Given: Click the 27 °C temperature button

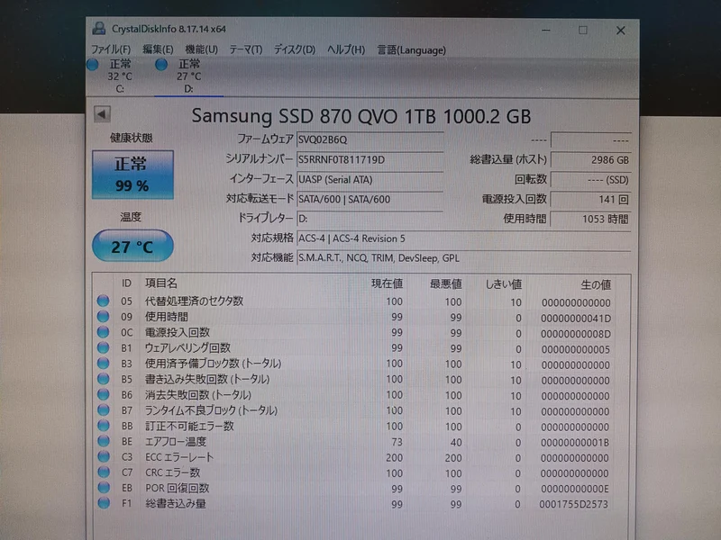Looking at the screenshot, I should [x=132, y=246].
